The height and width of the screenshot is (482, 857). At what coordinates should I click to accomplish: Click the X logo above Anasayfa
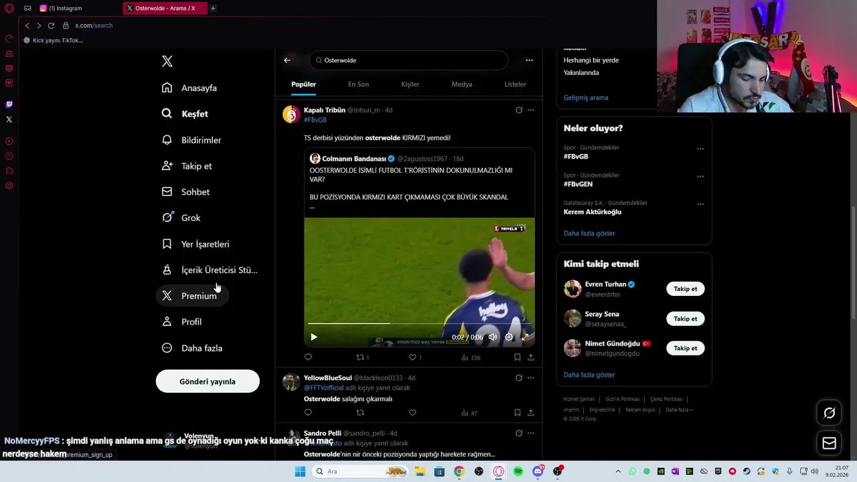pyautogui.click(x=167, y=62)
